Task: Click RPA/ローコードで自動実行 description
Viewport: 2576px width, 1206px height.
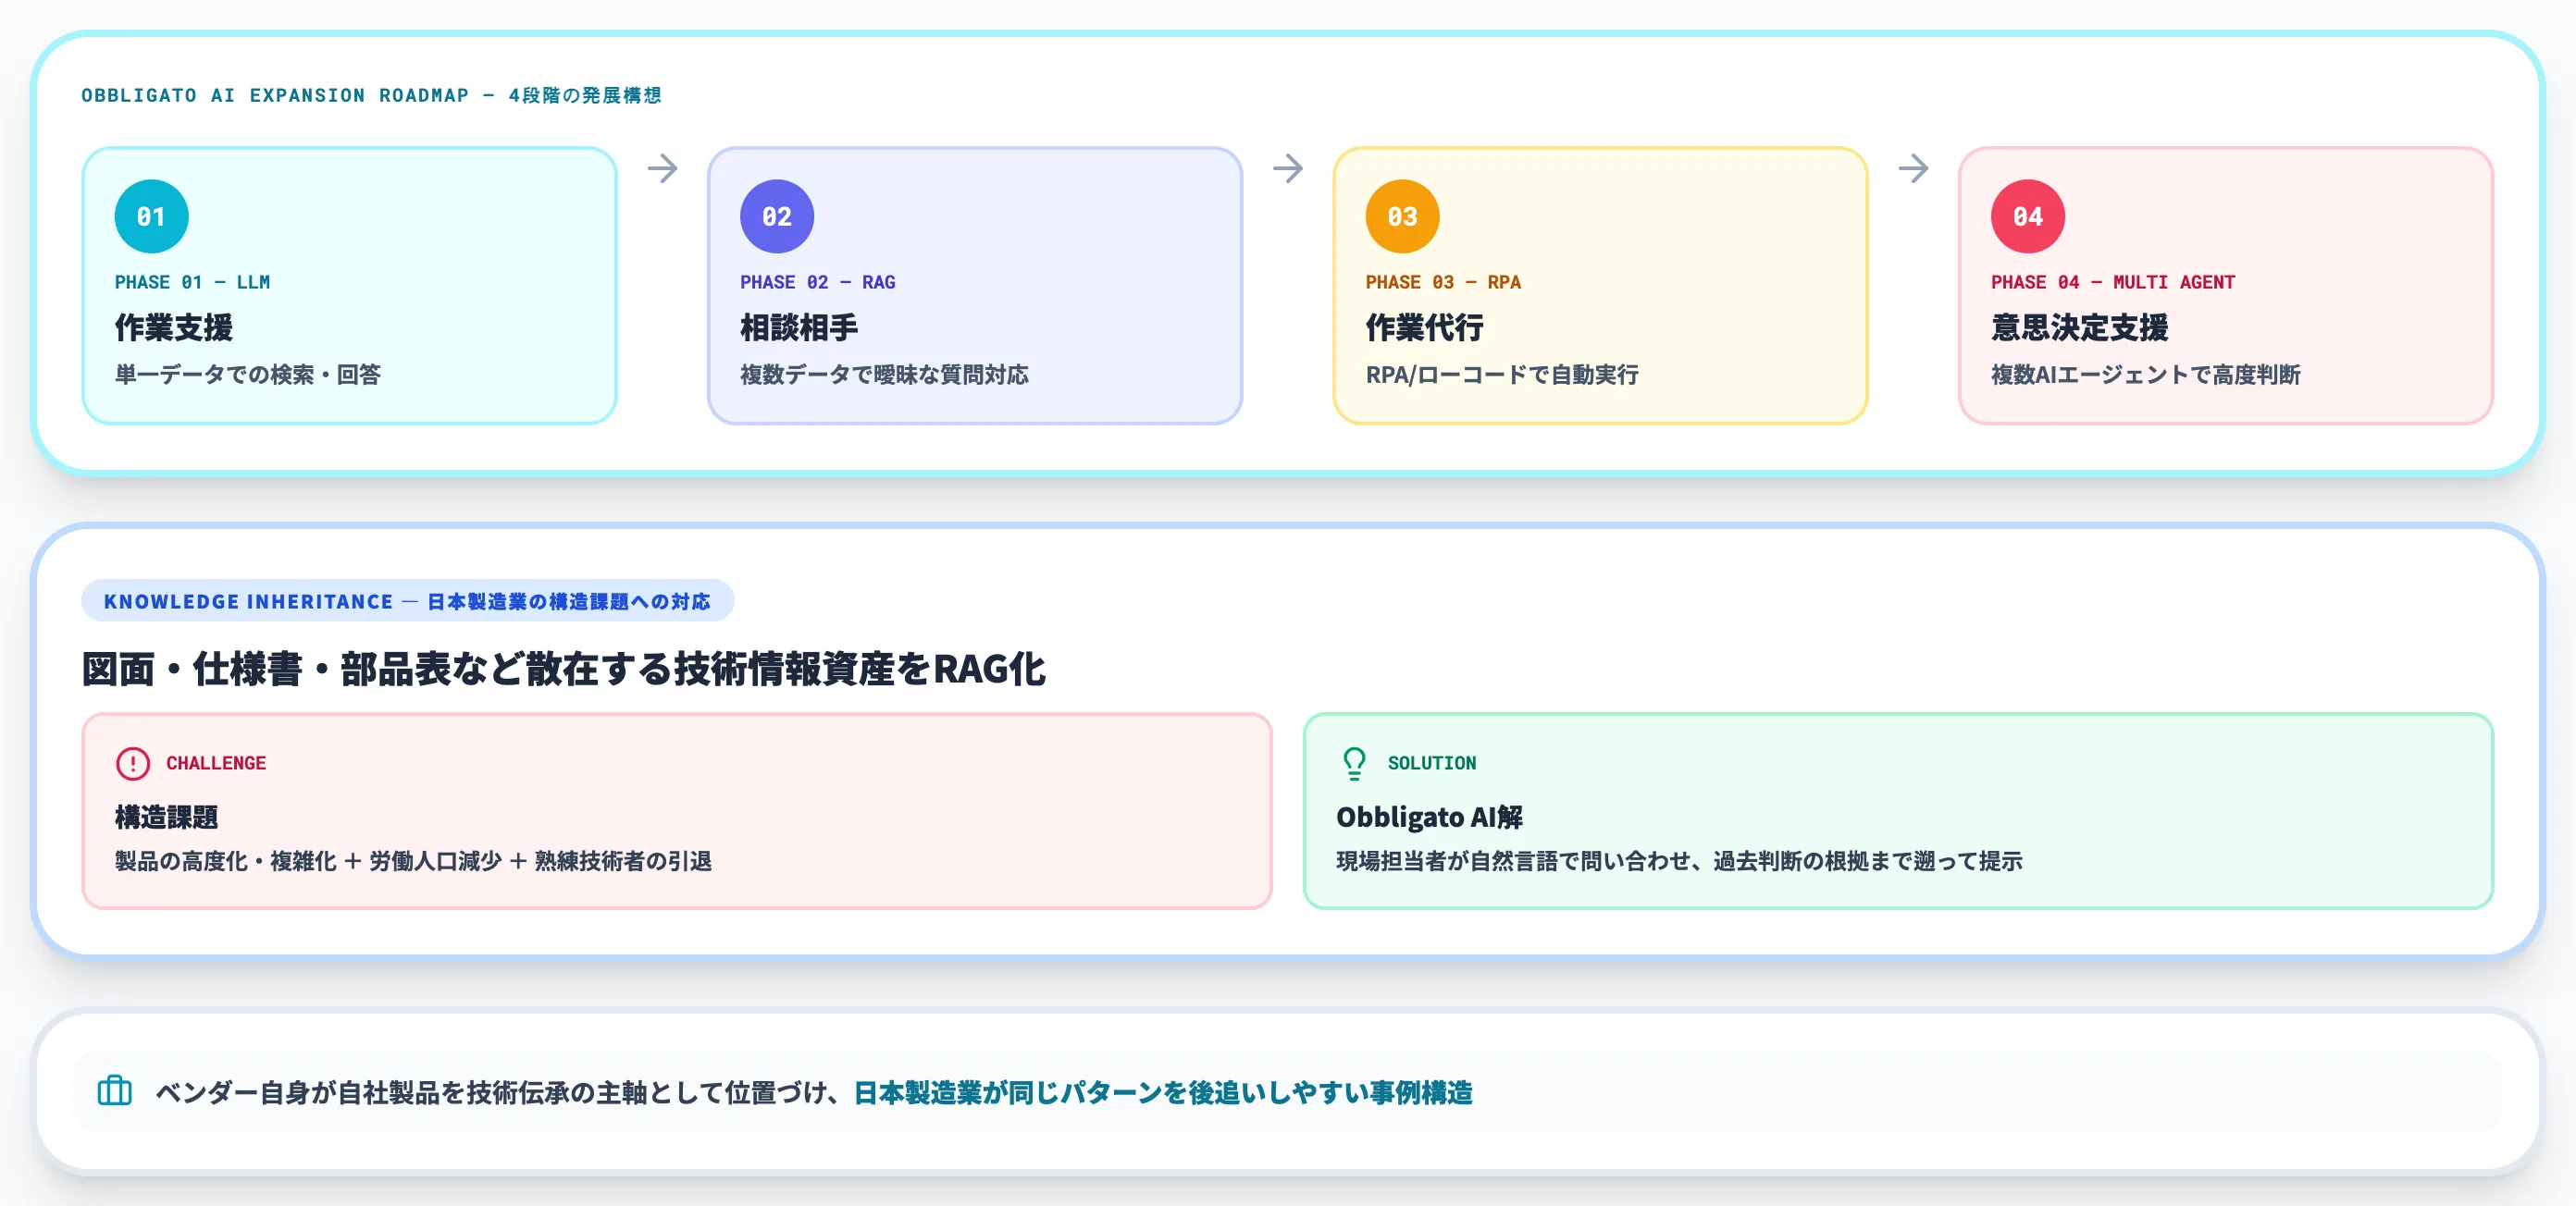Action: point(1502,375)
